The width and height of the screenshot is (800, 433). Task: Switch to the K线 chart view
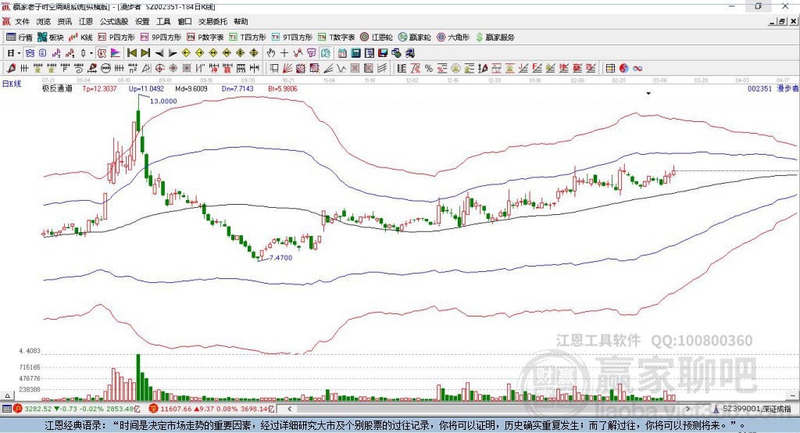click(80, 38)
